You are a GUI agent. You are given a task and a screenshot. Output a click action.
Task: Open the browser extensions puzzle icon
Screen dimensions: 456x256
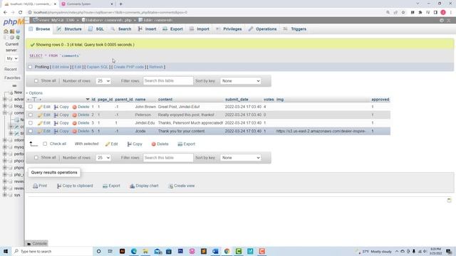pos(420,13)
